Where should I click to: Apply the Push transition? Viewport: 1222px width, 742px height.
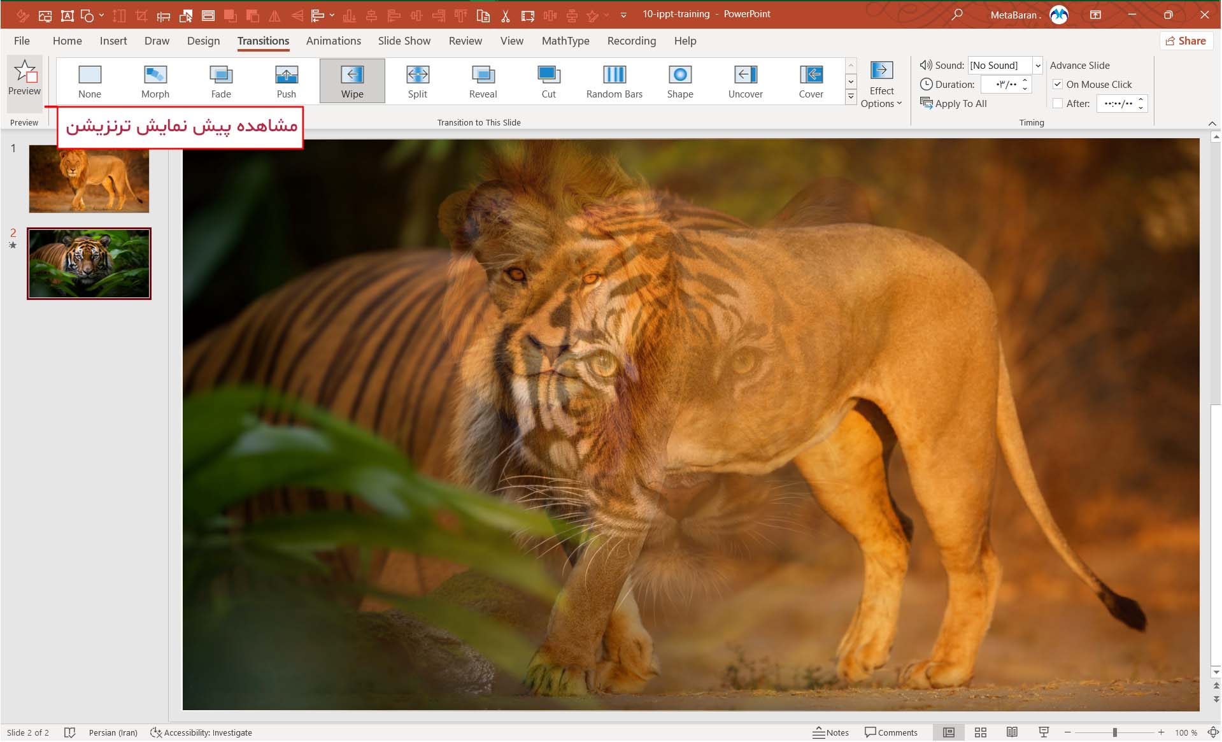coord(286,81)
